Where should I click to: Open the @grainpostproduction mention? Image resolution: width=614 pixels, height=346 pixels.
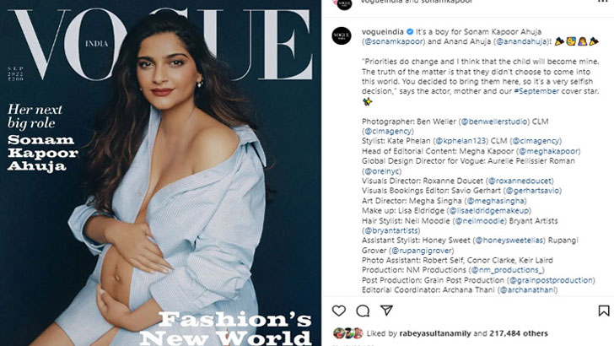click(551, 280)
